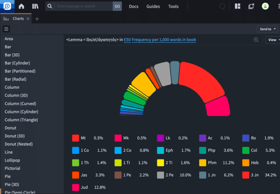Viewport: 280px width, 194px height.
Task: Click the red 3 Jn legend swatch
Action: [x=246, y=174]
